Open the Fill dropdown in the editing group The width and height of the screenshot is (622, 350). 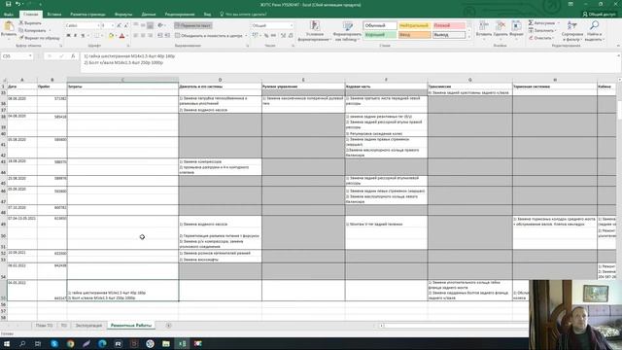click(542, 30)
